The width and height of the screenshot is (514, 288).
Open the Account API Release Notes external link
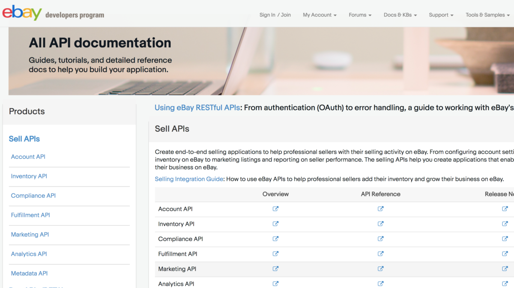point(505,209)
